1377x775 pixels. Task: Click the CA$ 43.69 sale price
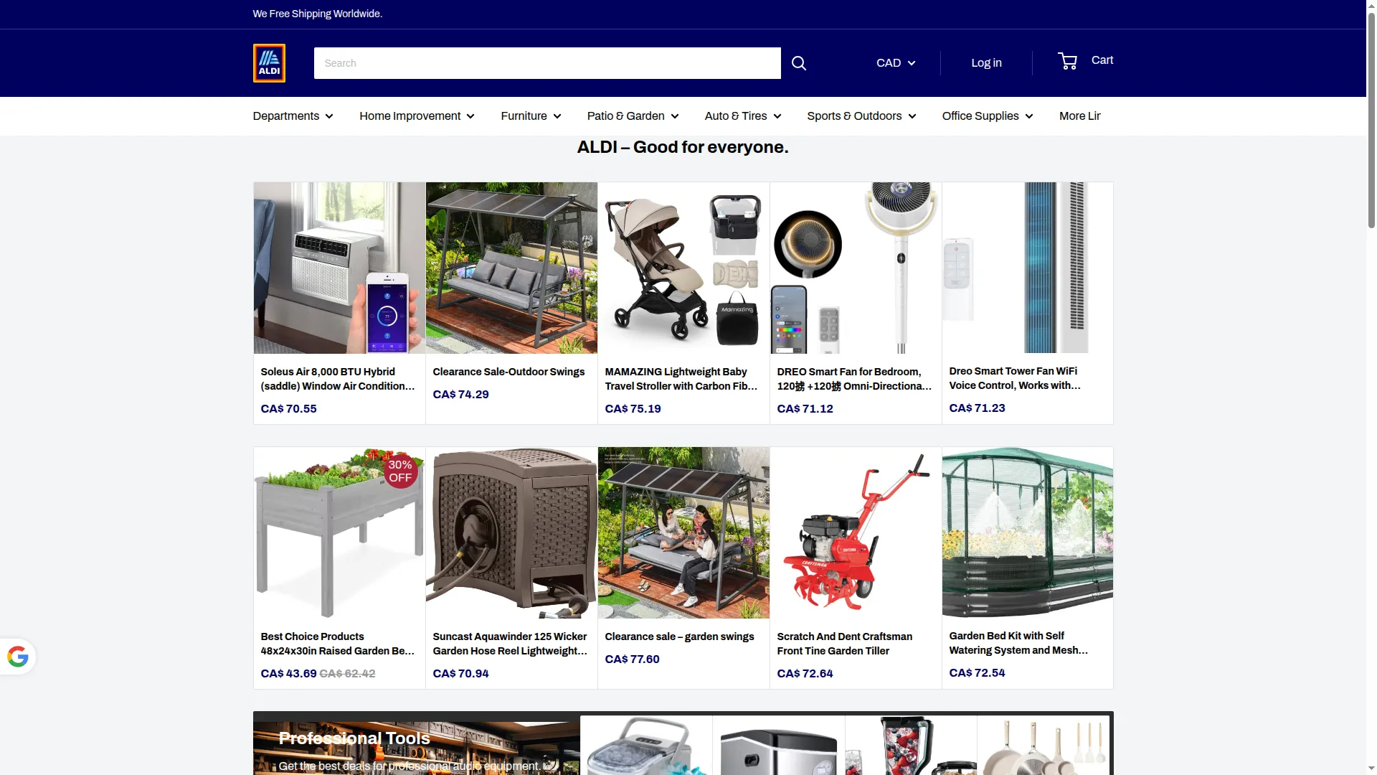(x=288, y=674)
